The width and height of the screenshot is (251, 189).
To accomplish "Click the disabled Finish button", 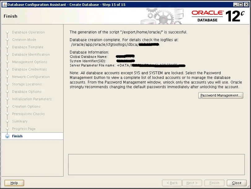I will coord(214,183).
